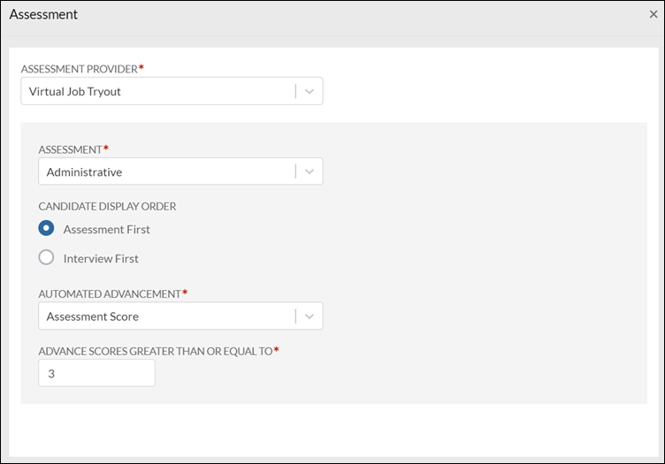Select the Interview First radio button
The image size is (665, 464).
pyautogui.click(x=47, y=258)
